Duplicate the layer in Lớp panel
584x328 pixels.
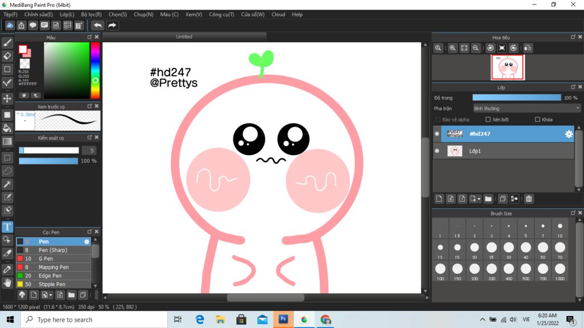pos(502,199)
